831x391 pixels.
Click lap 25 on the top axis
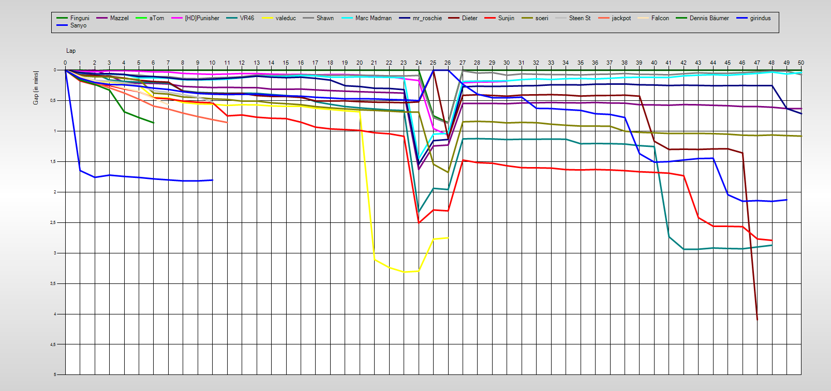pyautogui.click(x=433, y=63)
